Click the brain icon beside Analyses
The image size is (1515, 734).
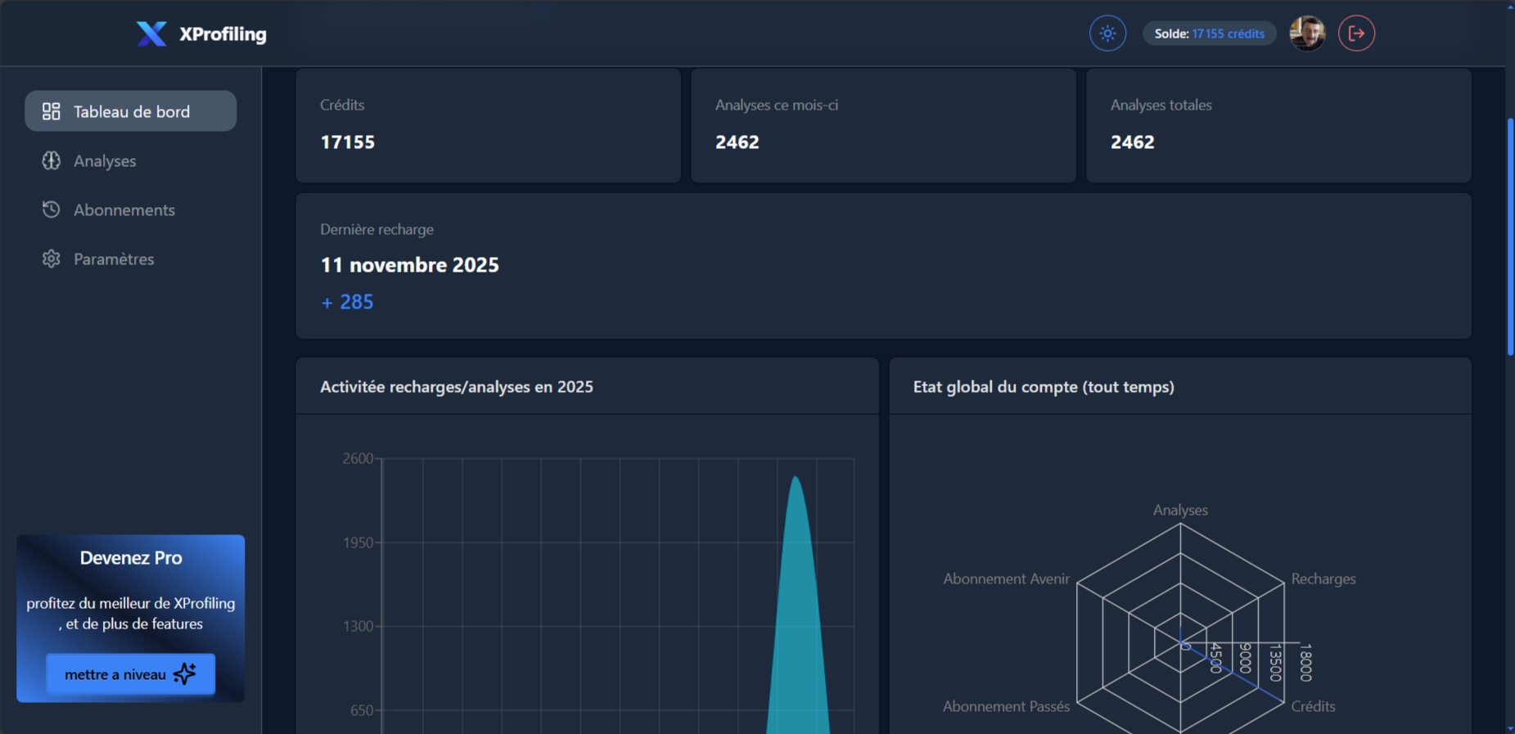coord(52,161)
